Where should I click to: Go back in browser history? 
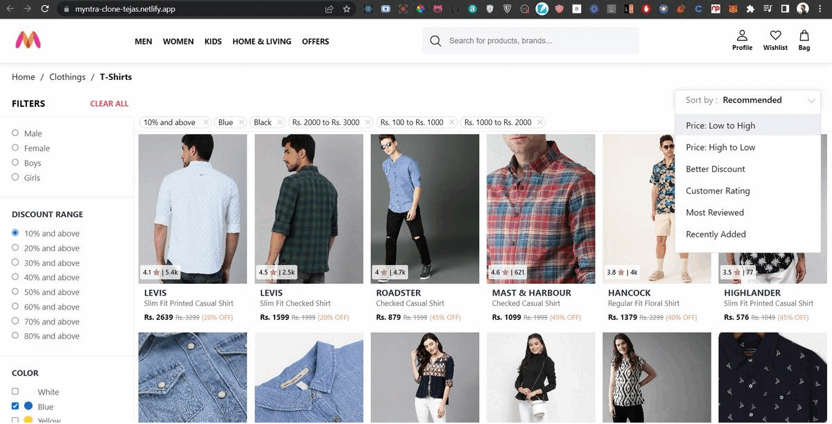pyautogui.click(x=10, y=9)
